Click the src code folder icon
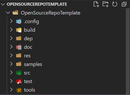Viewport: 130px width, 95px height. point(19,73)
